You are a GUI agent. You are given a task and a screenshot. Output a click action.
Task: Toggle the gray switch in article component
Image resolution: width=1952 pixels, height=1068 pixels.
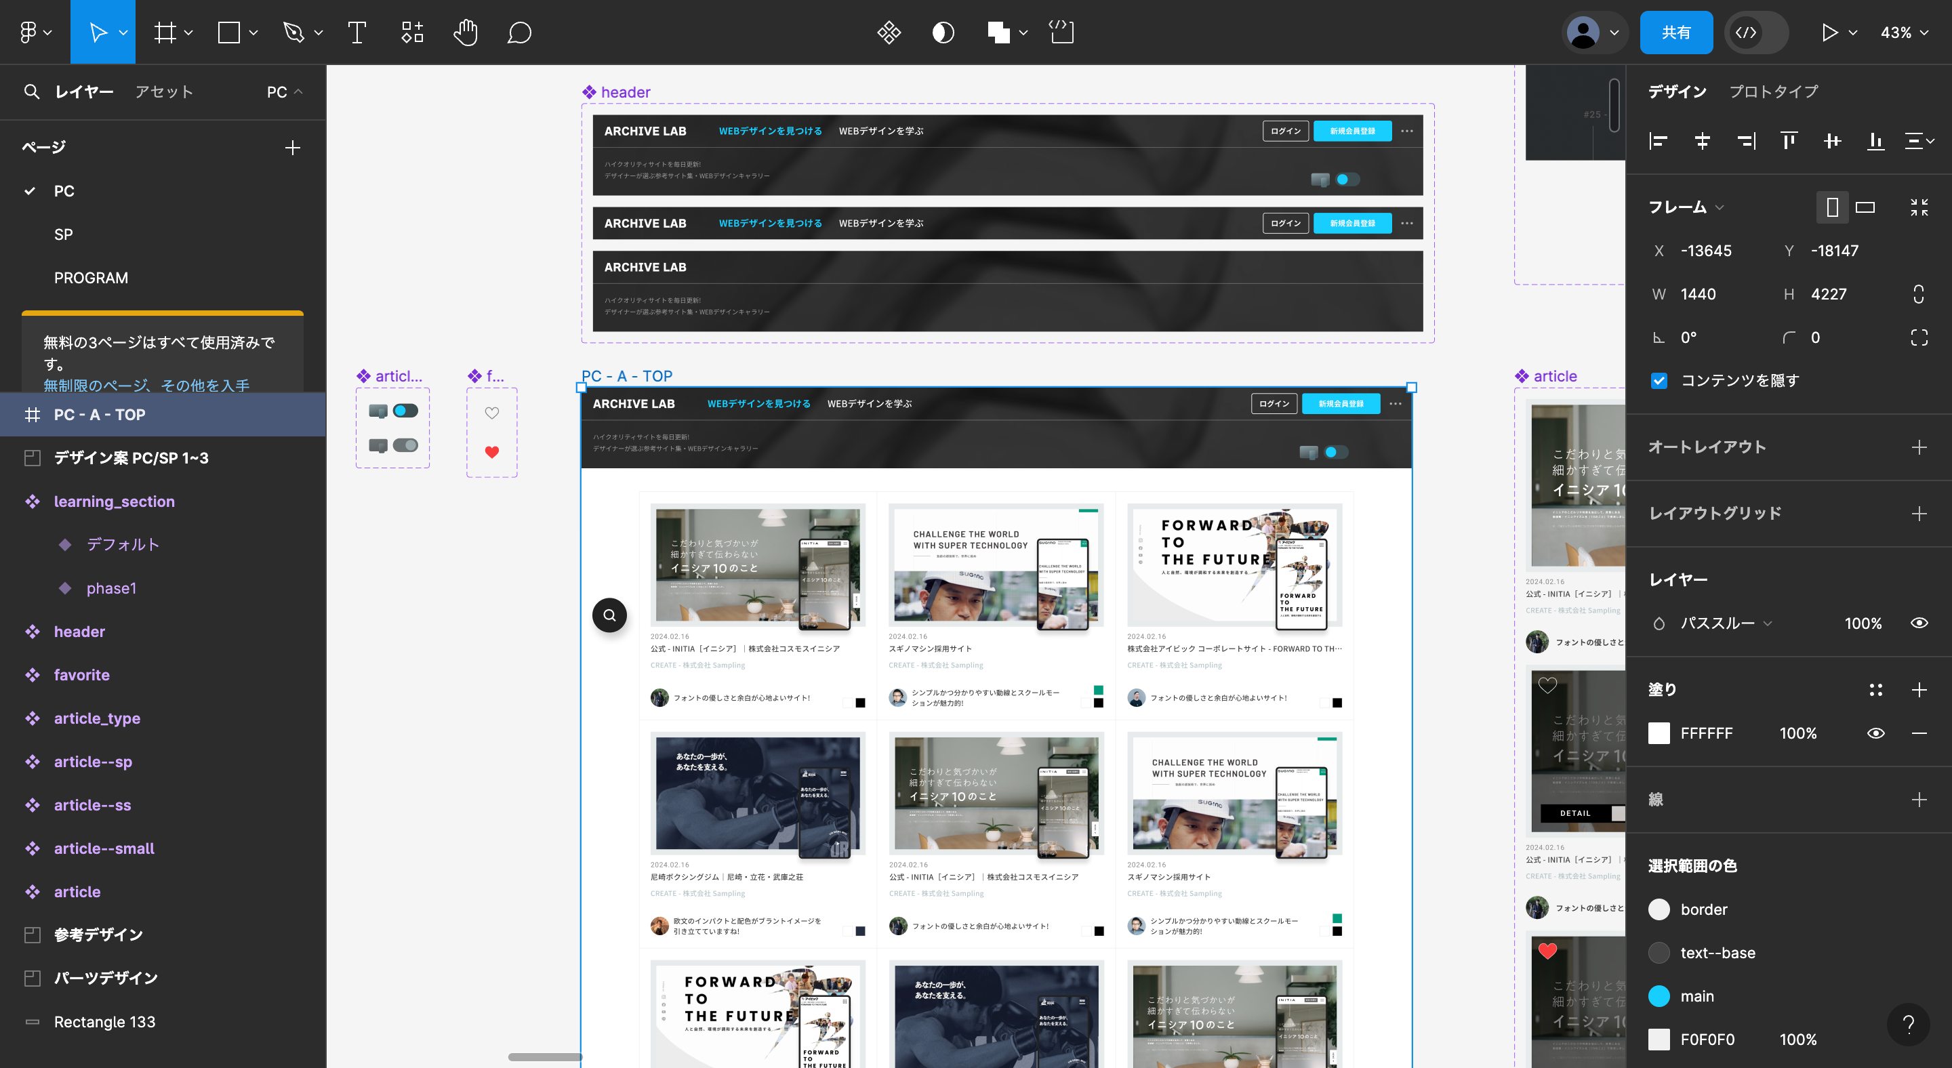coord(405,445)
